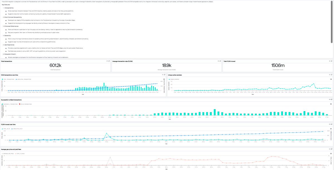Screen dimensions: 334x170
Task: Click the 'Key Features:' heading
Action: pyautogui.click(x=6, y=5)
